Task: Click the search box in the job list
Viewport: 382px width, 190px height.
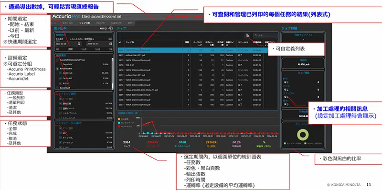Action: click(x=265, y=35)
